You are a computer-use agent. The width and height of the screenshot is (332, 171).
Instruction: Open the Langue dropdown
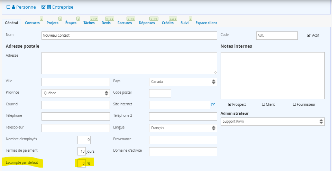(183, 128)
